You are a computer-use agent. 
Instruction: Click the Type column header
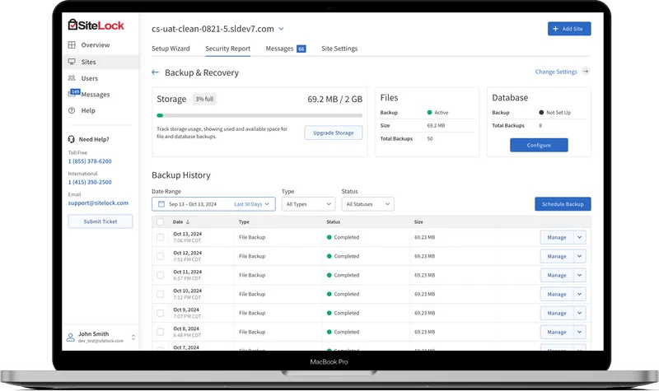[x=244, y=221]
